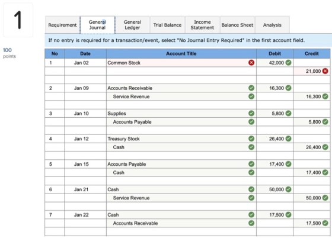Click the green check beside the 17,500 credit
The width and height of the screenshot is (332, 238).
(325, 223)
